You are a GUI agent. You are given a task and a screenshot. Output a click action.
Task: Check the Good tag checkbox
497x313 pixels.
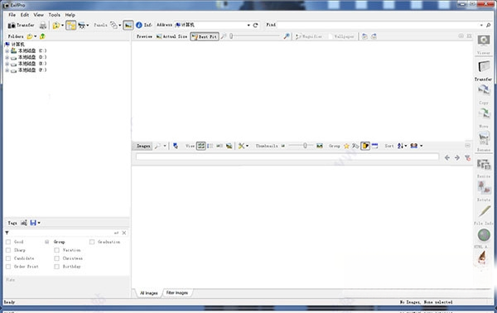coord(8,242)
